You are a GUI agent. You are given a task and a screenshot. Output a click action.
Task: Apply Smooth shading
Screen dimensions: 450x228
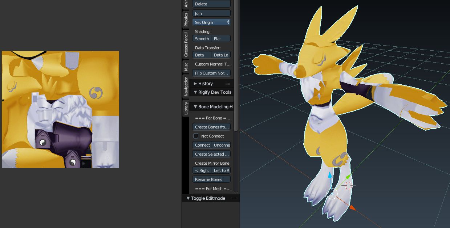pyautogui.click(x=202, y=39)
